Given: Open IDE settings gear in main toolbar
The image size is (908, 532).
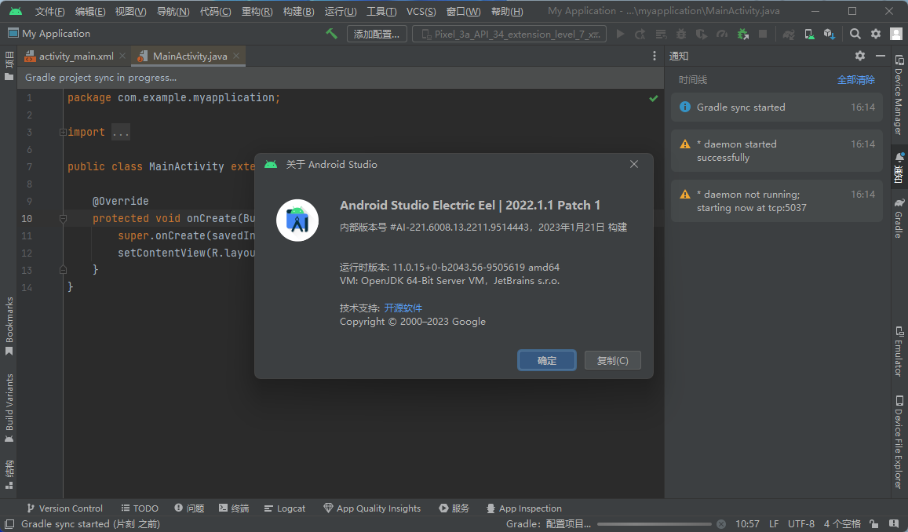Looking at the screenshot, I should (876, 35).
